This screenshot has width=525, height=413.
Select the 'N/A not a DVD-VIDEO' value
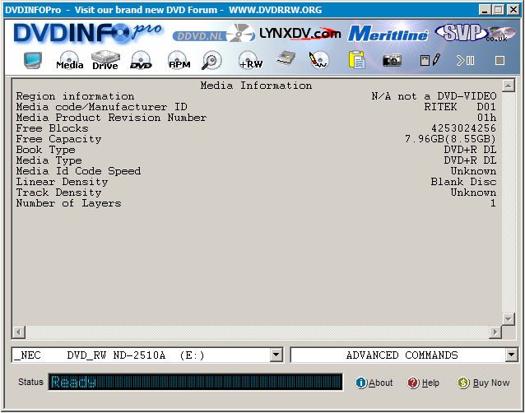click(x=434, y=96)
